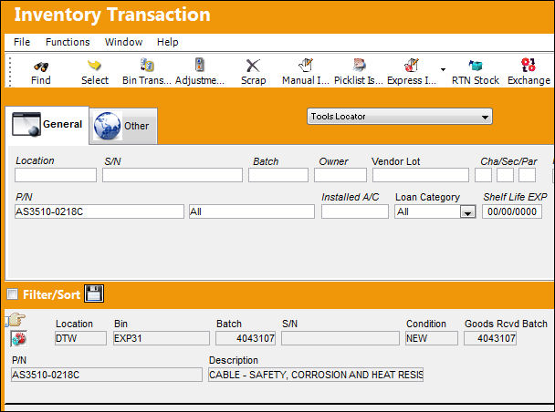The height and width of the screenshot is (412, 555).
Task: Expand the Loan Category dropdown arrow
Action: pyautogui.click(x=467, y=212)
